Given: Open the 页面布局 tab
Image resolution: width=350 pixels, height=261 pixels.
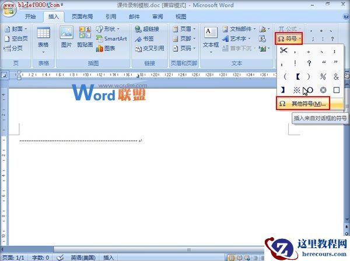Looking at the screenshot, I should point(82,17).
